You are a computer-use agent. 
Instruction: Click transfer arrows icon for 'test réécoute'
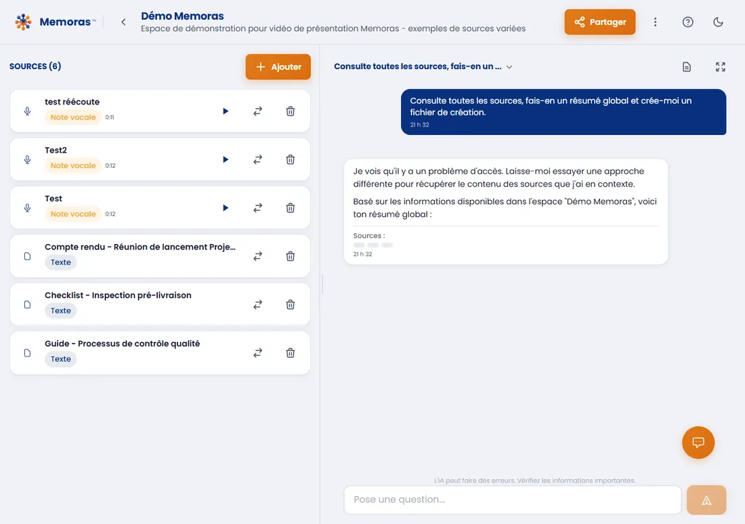[x=257, y=111]
